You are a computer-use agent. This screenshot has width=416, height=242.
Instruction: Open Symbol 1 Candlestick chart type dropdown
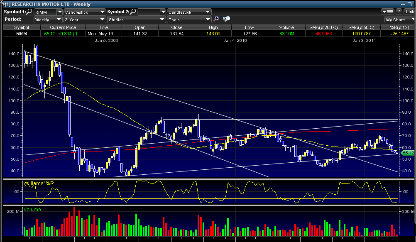[84, 12]
